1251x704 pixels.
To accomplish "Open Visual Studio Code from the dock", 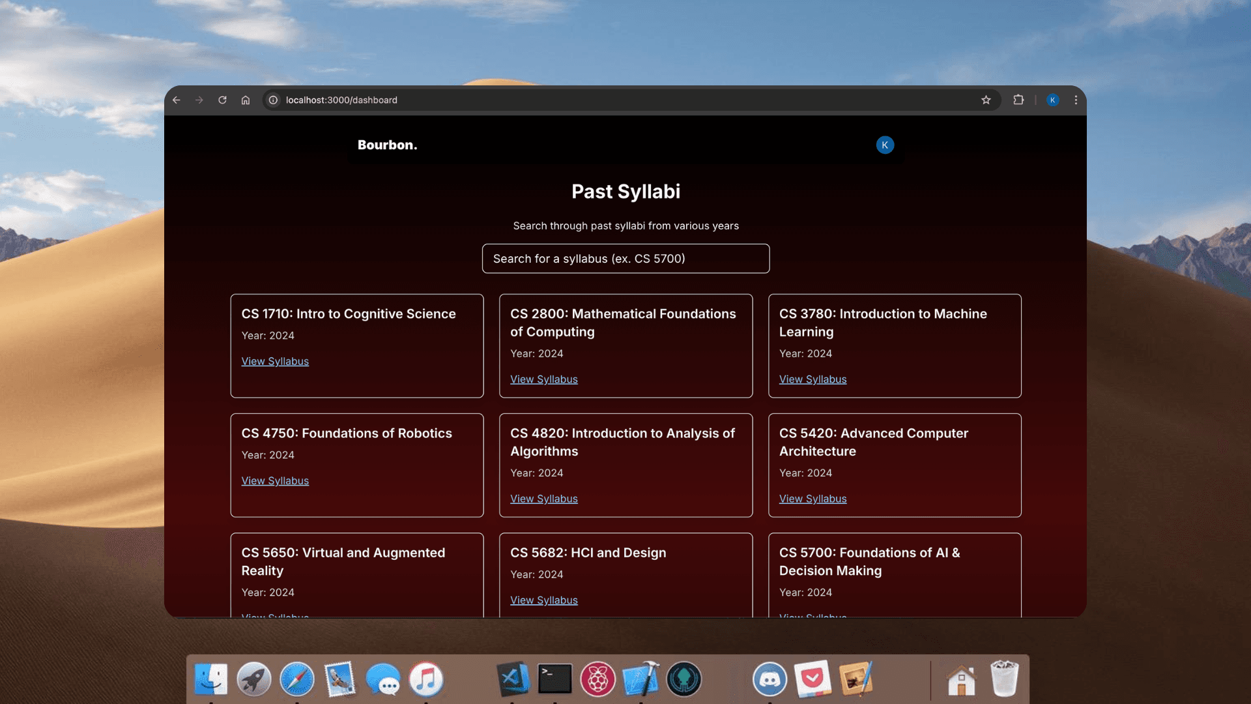I will 512,679.
